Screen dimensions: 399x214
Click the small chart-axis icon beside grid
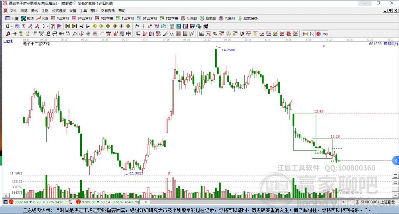coord(312,34)
